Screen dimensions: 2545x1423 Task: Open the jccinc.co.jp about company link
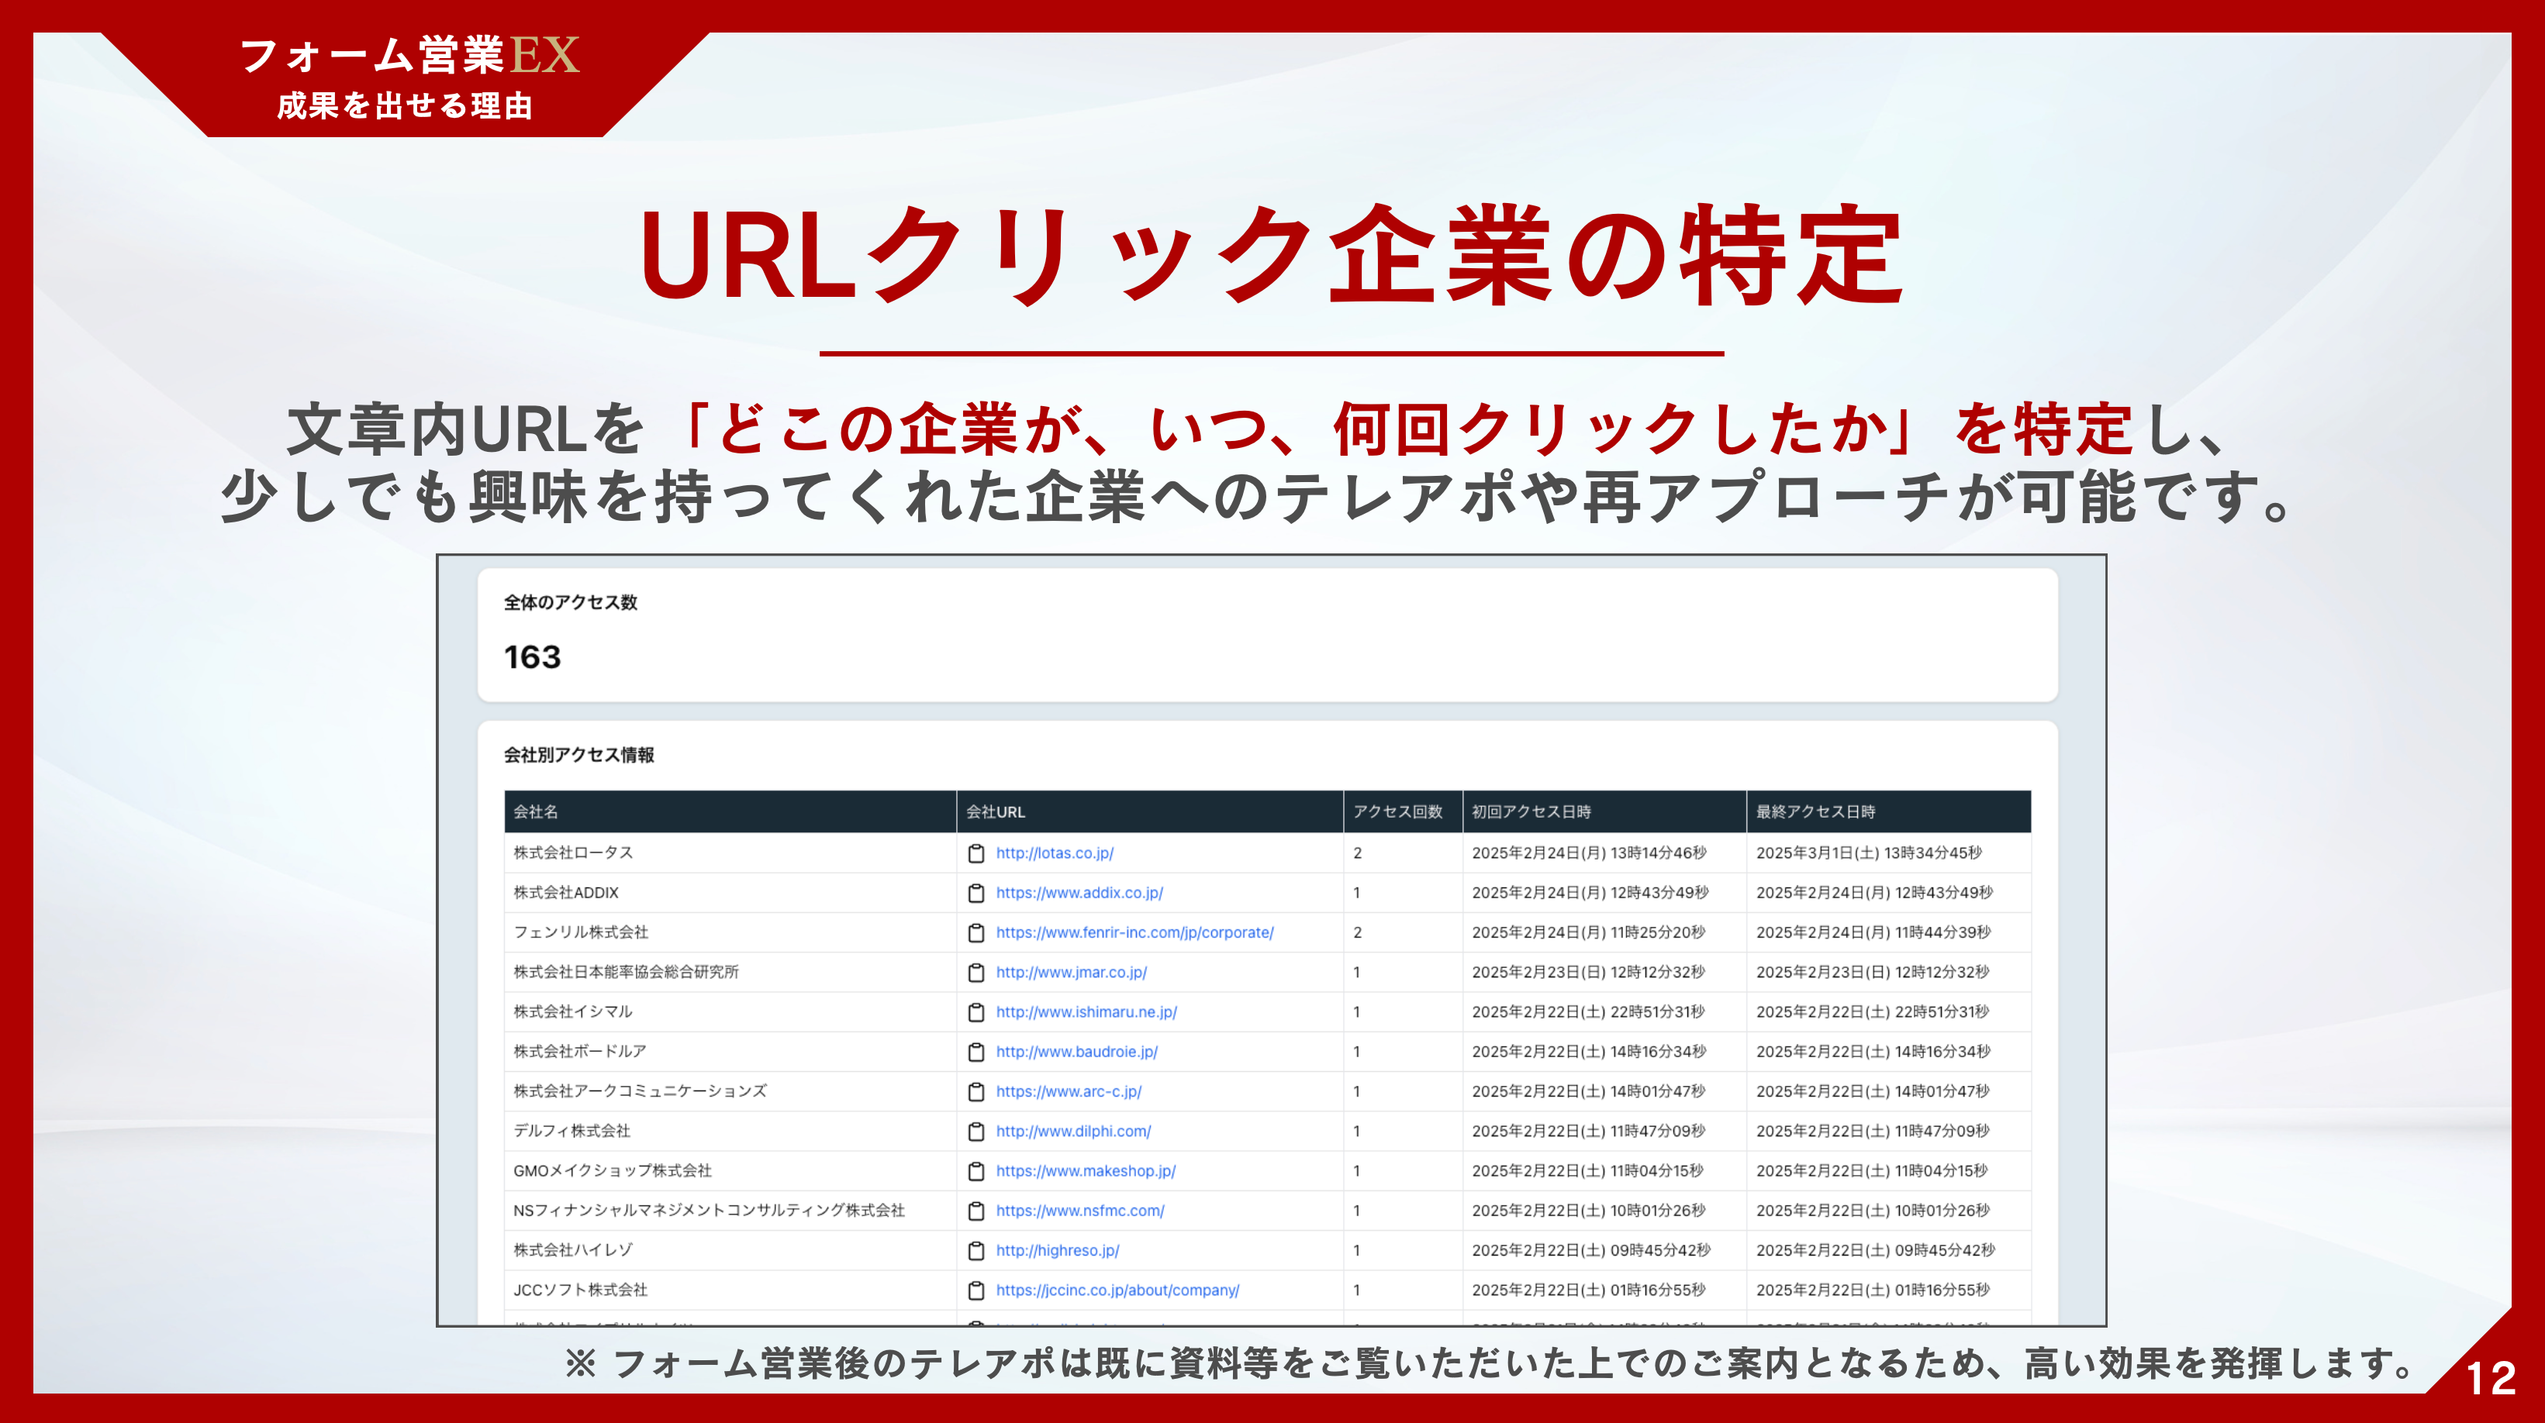pos(1117,1290)
